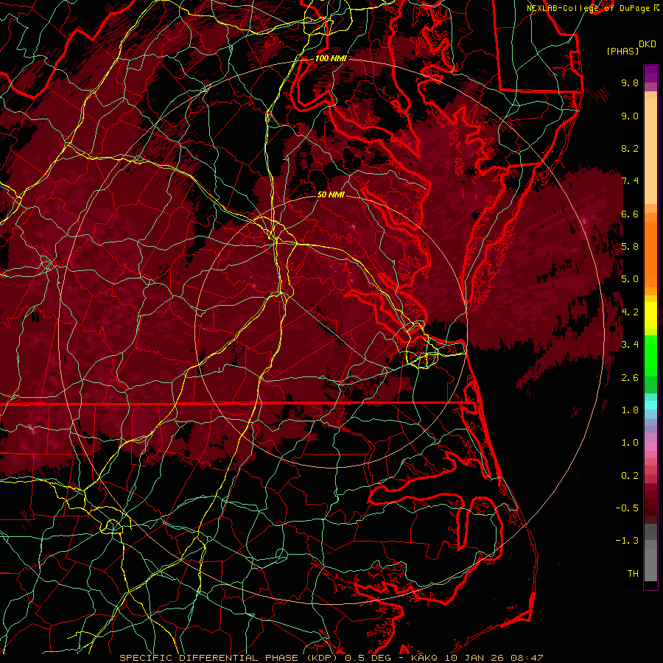This screenshot has height=663, width=663.
Task: Click the bright green band of the color scale
Action: click(650, 355)
